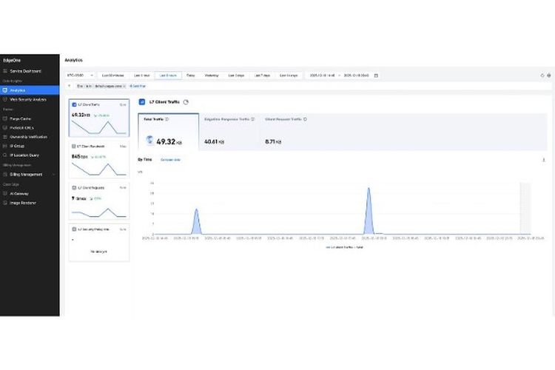Select the Yesterday time range
Viewport: 555px width, 370px height.
(x=212, y=75)
